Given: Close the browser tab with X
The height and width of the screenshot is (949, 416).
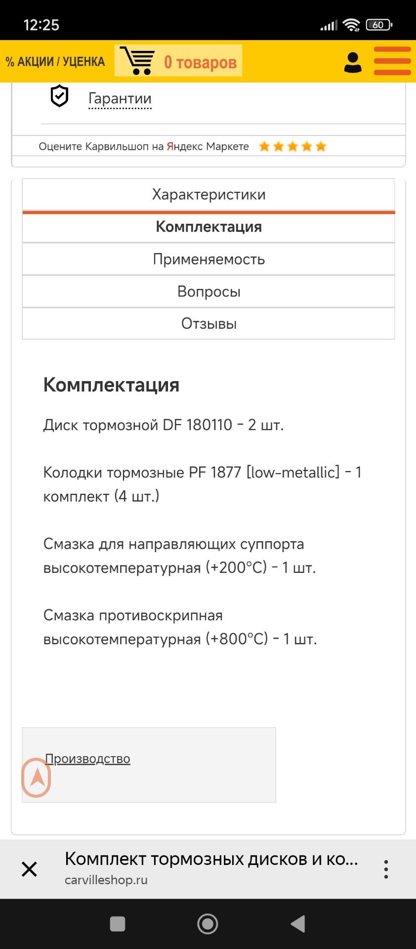Looking at the screenshot, I should 30,869.
